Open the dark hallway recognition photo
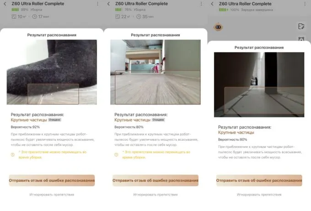 tap(259, 84)
